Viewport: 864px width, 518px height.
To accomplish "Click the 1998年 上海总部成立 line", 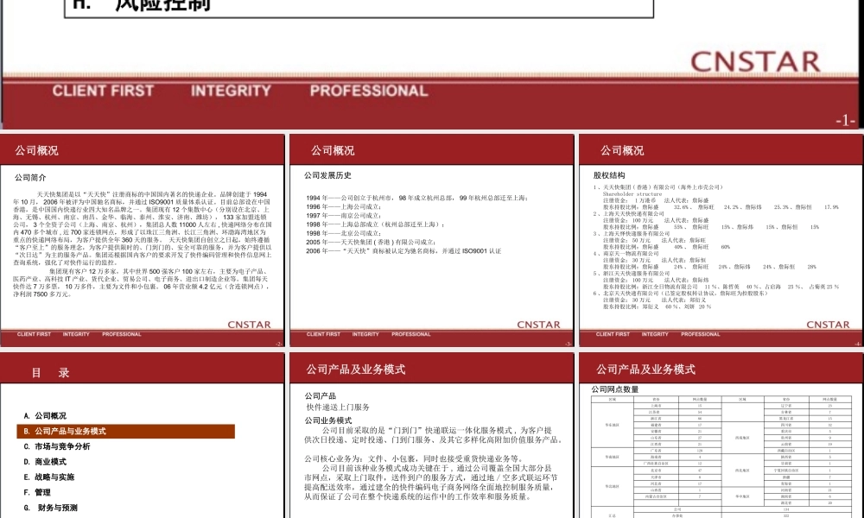I will pos(375,224).
